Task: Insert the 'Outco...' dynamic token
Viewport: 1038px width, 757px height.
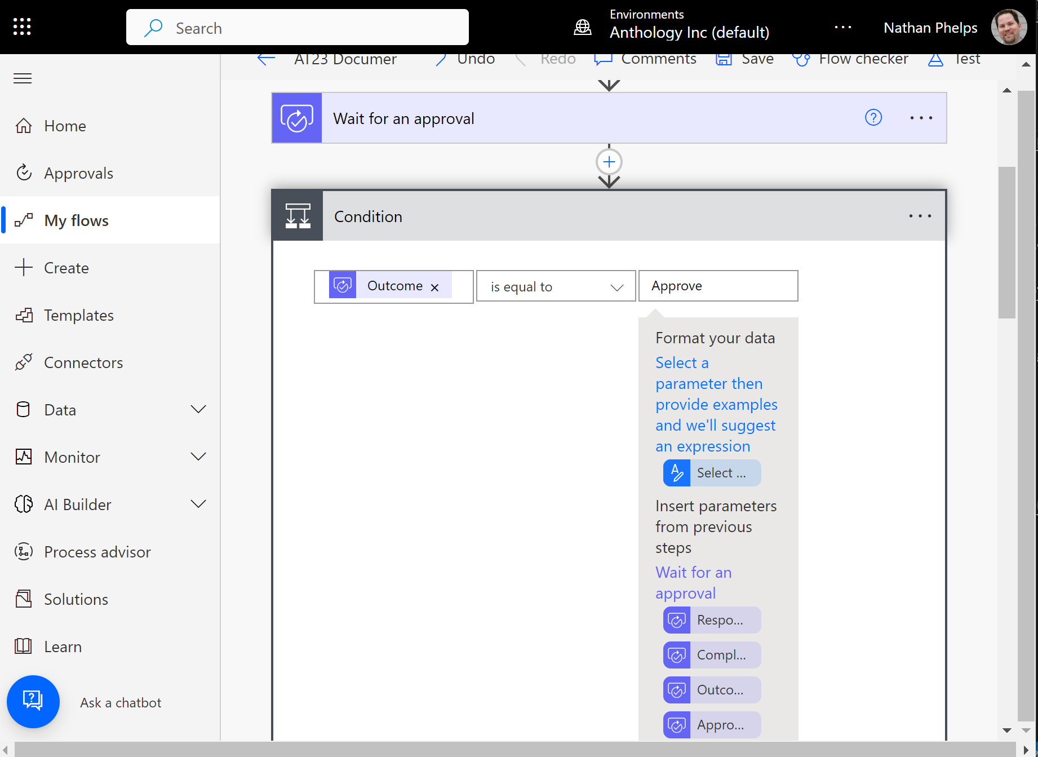Action: click(712, 690)
